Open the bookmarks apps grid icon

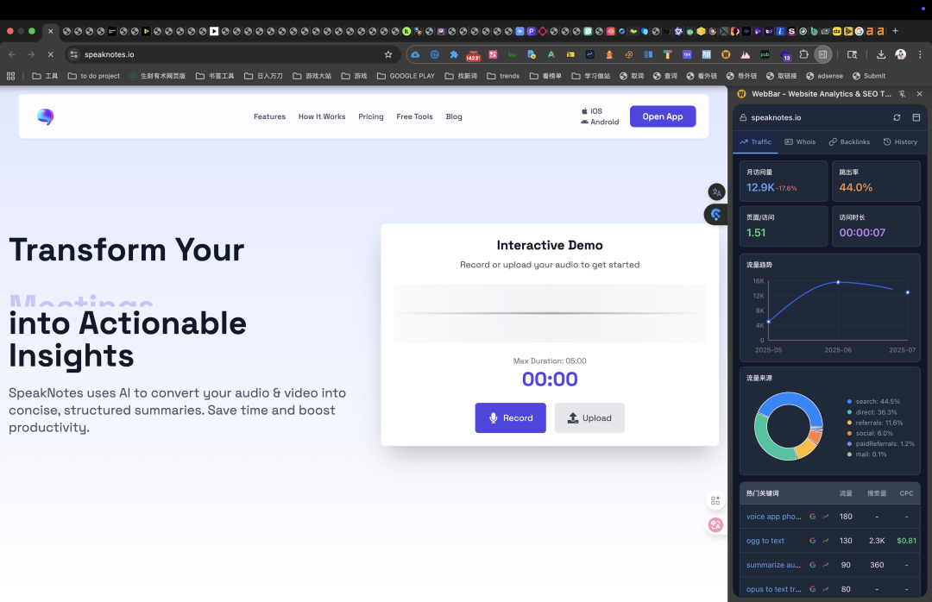pos(10,76)
